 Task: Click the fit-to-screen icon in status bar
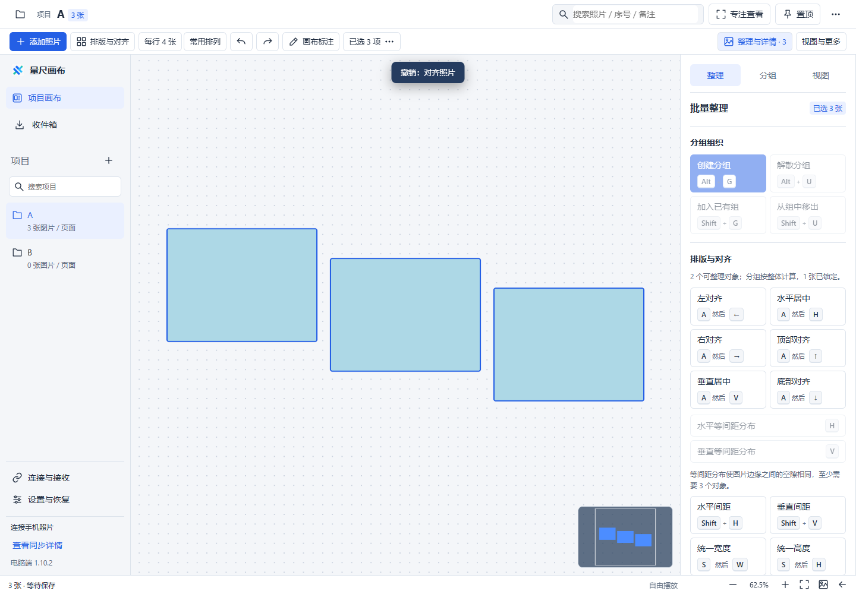point(804,585)
